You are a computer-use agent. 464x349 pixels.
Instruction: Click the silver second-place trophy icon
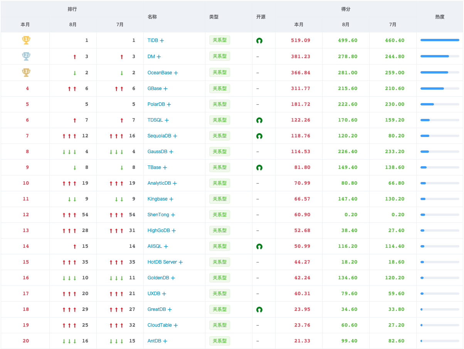point(26,56)
